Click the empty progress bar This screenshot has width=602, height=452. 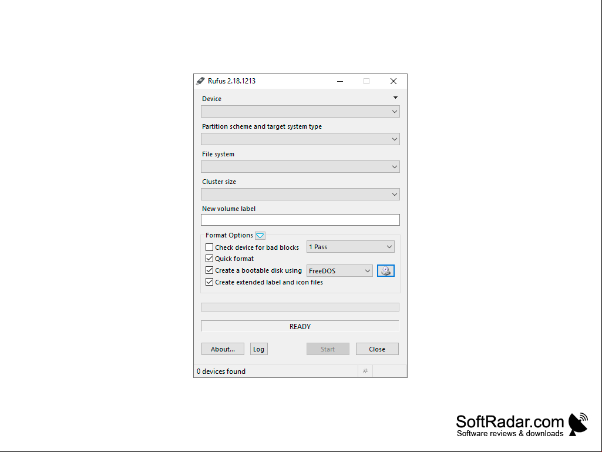tap(300, 307)
